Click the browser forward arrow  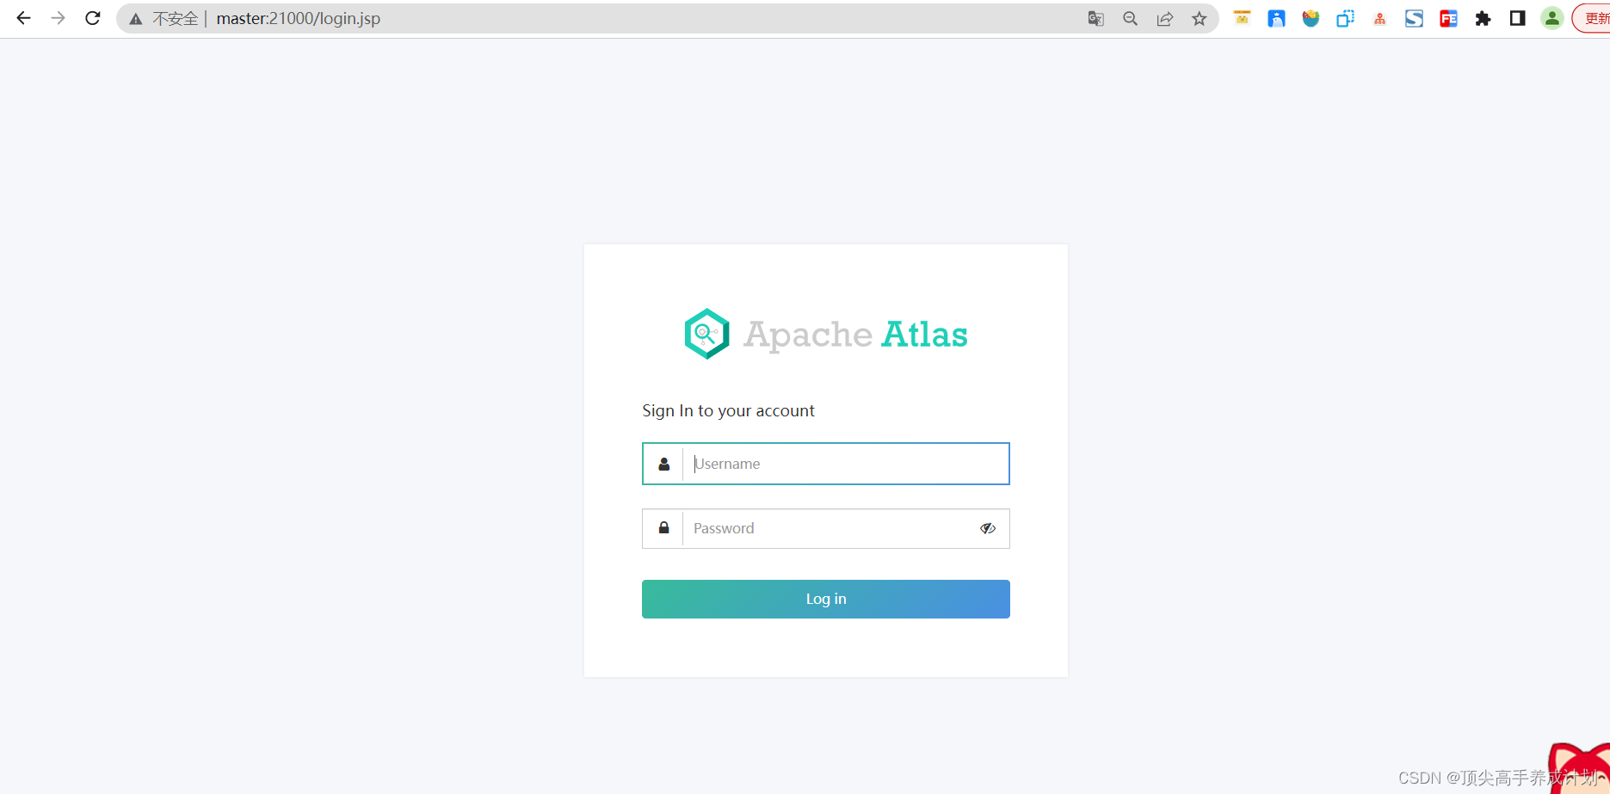(x=58, y=18)
